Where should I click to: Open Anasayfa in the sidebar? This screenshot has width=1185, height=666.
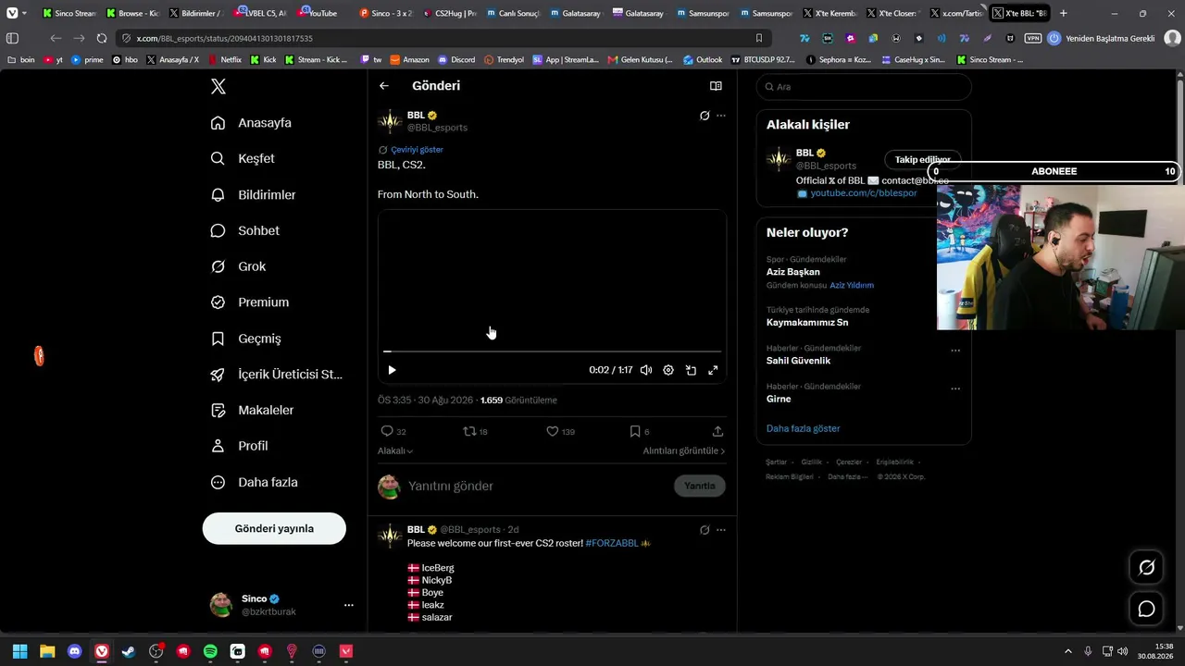[x=252, y=123]
